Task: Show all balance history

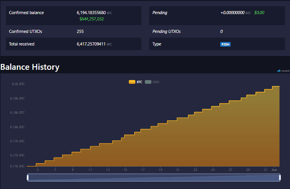Action: pyautogui.click(x=279, y=71)
